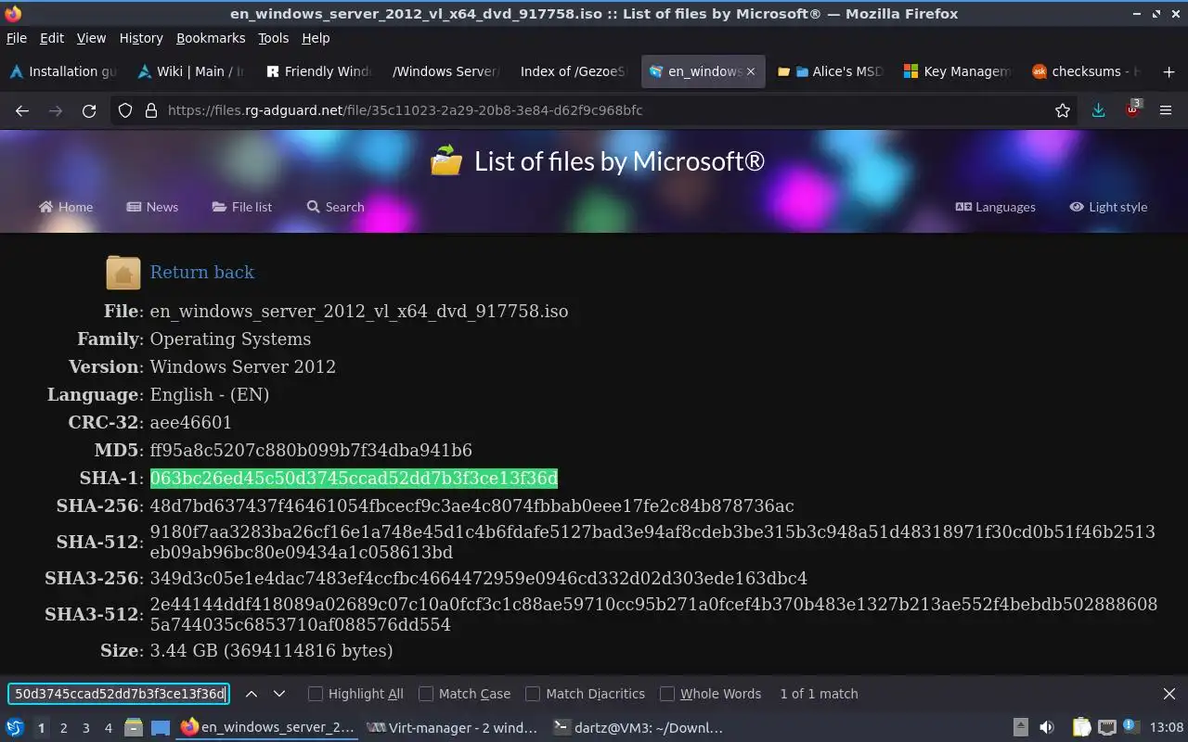The image size is (1188, 742).
Task: Open the clipboard manager tray icon
Action: 1082,728
